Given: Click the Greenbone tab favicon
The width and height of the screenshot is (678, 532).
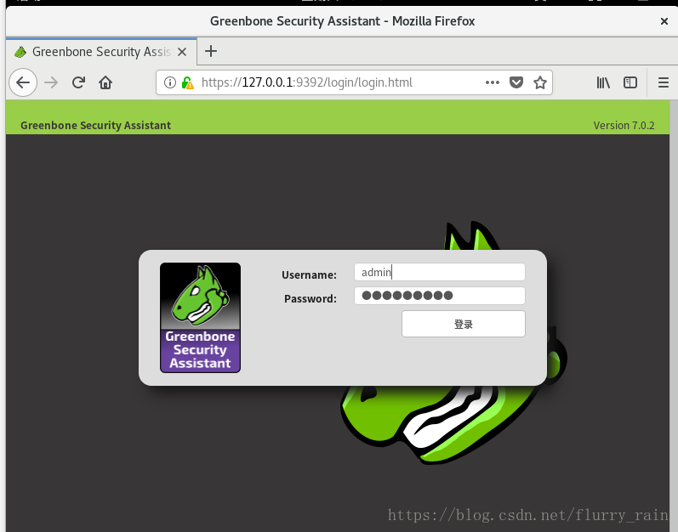Looking at the screenshot, I should 20,52.
